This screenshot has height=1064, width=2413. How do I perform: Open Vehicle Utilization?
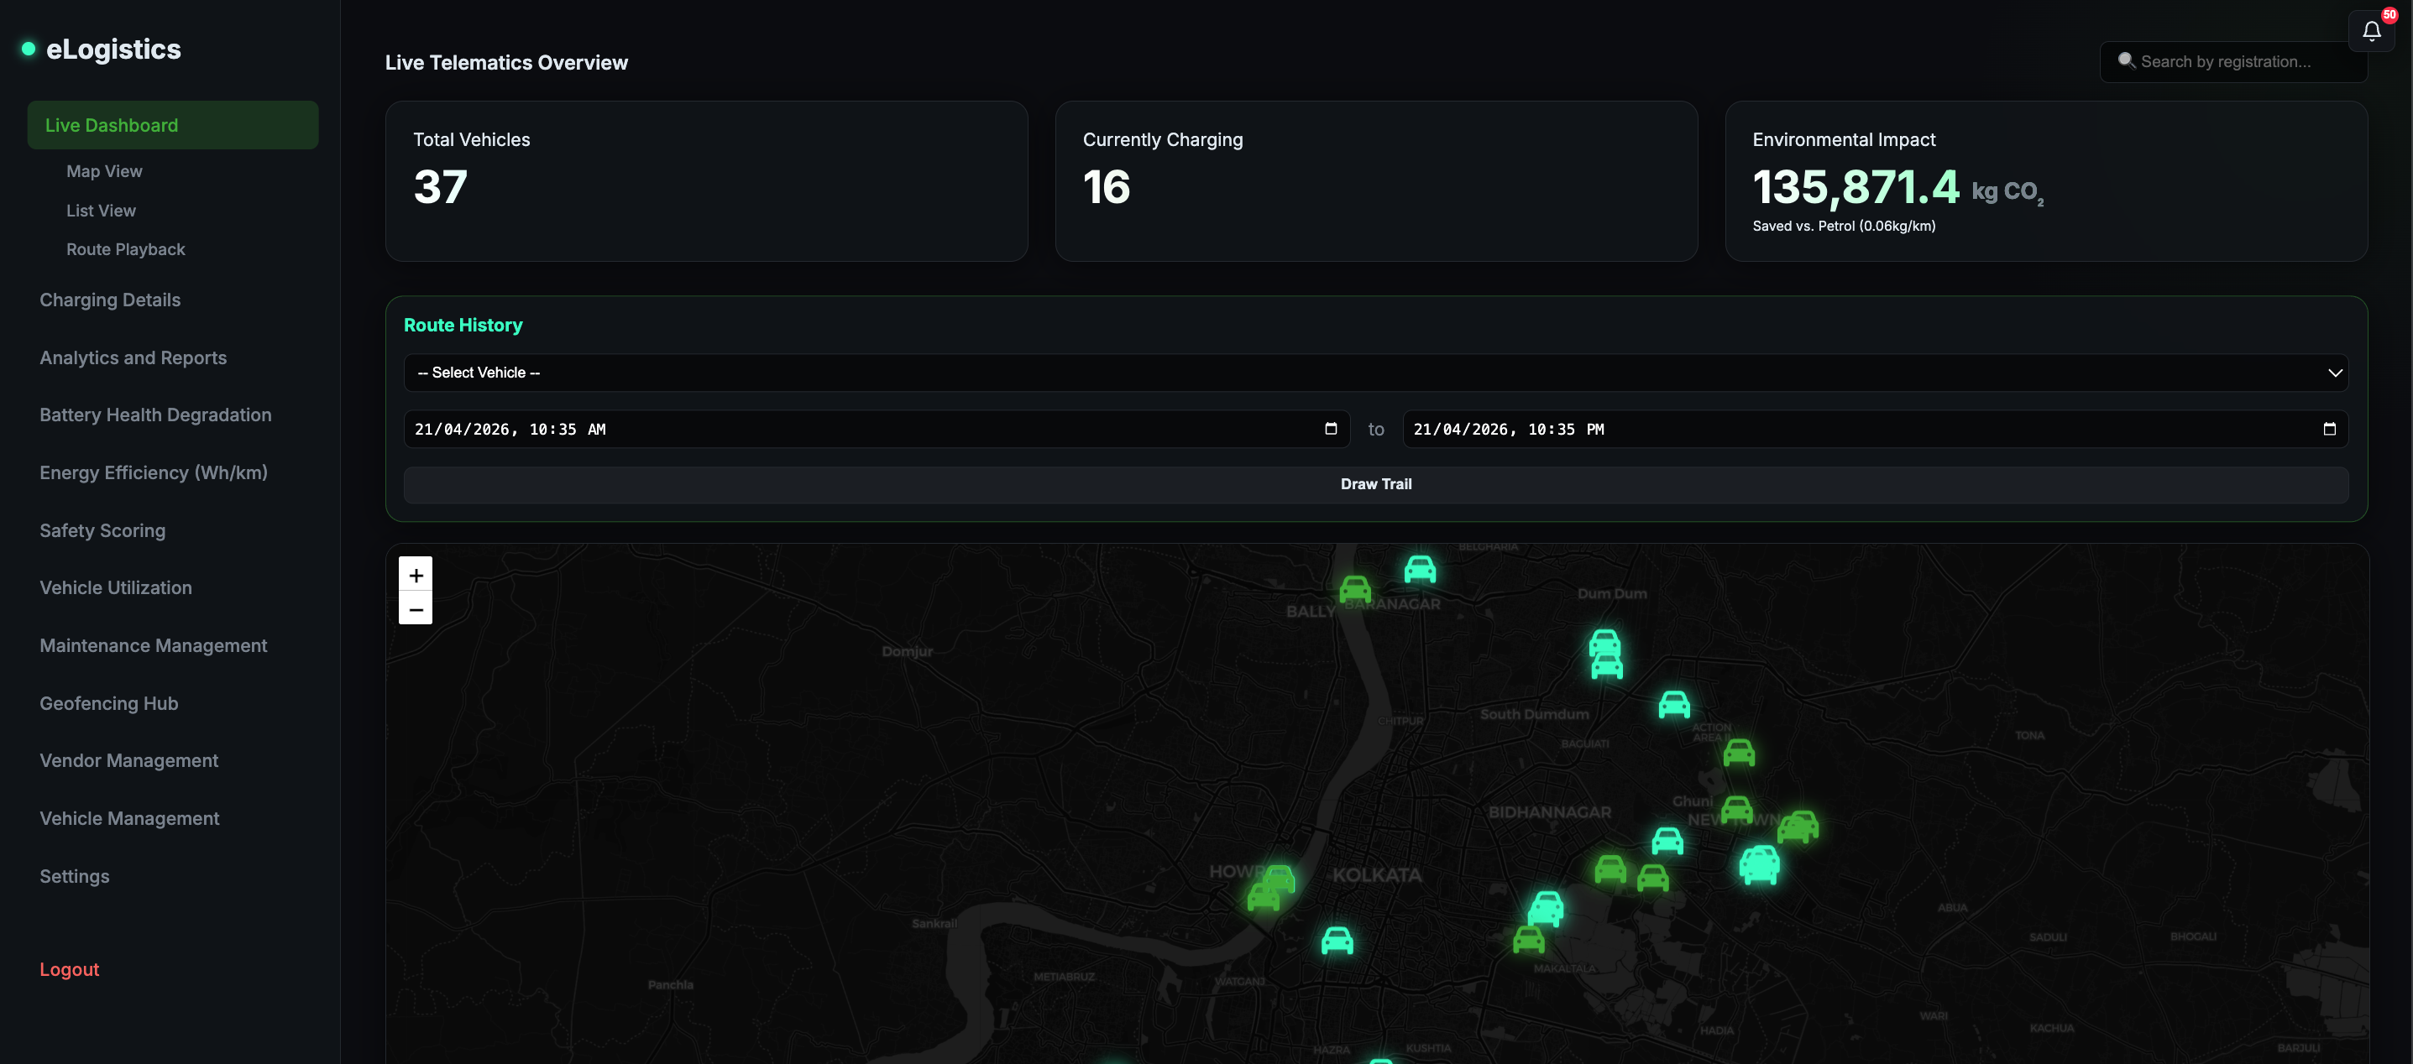(115, 588)
